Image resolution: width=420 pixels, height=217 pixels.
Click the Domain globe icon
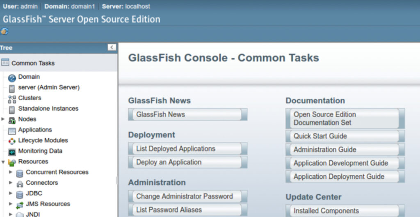point(12,78)
